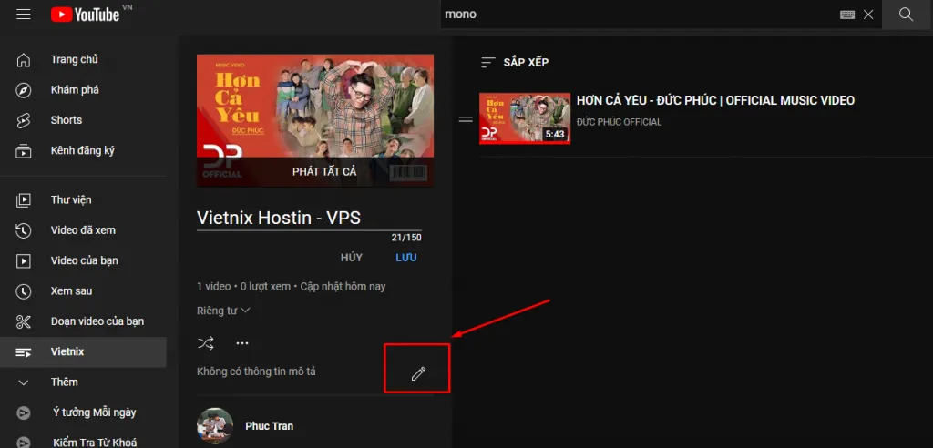This screenshot has height=448, width=933.
Task: Click the HƠN CẢ YÊU video thumbnail
Action: 525,118
